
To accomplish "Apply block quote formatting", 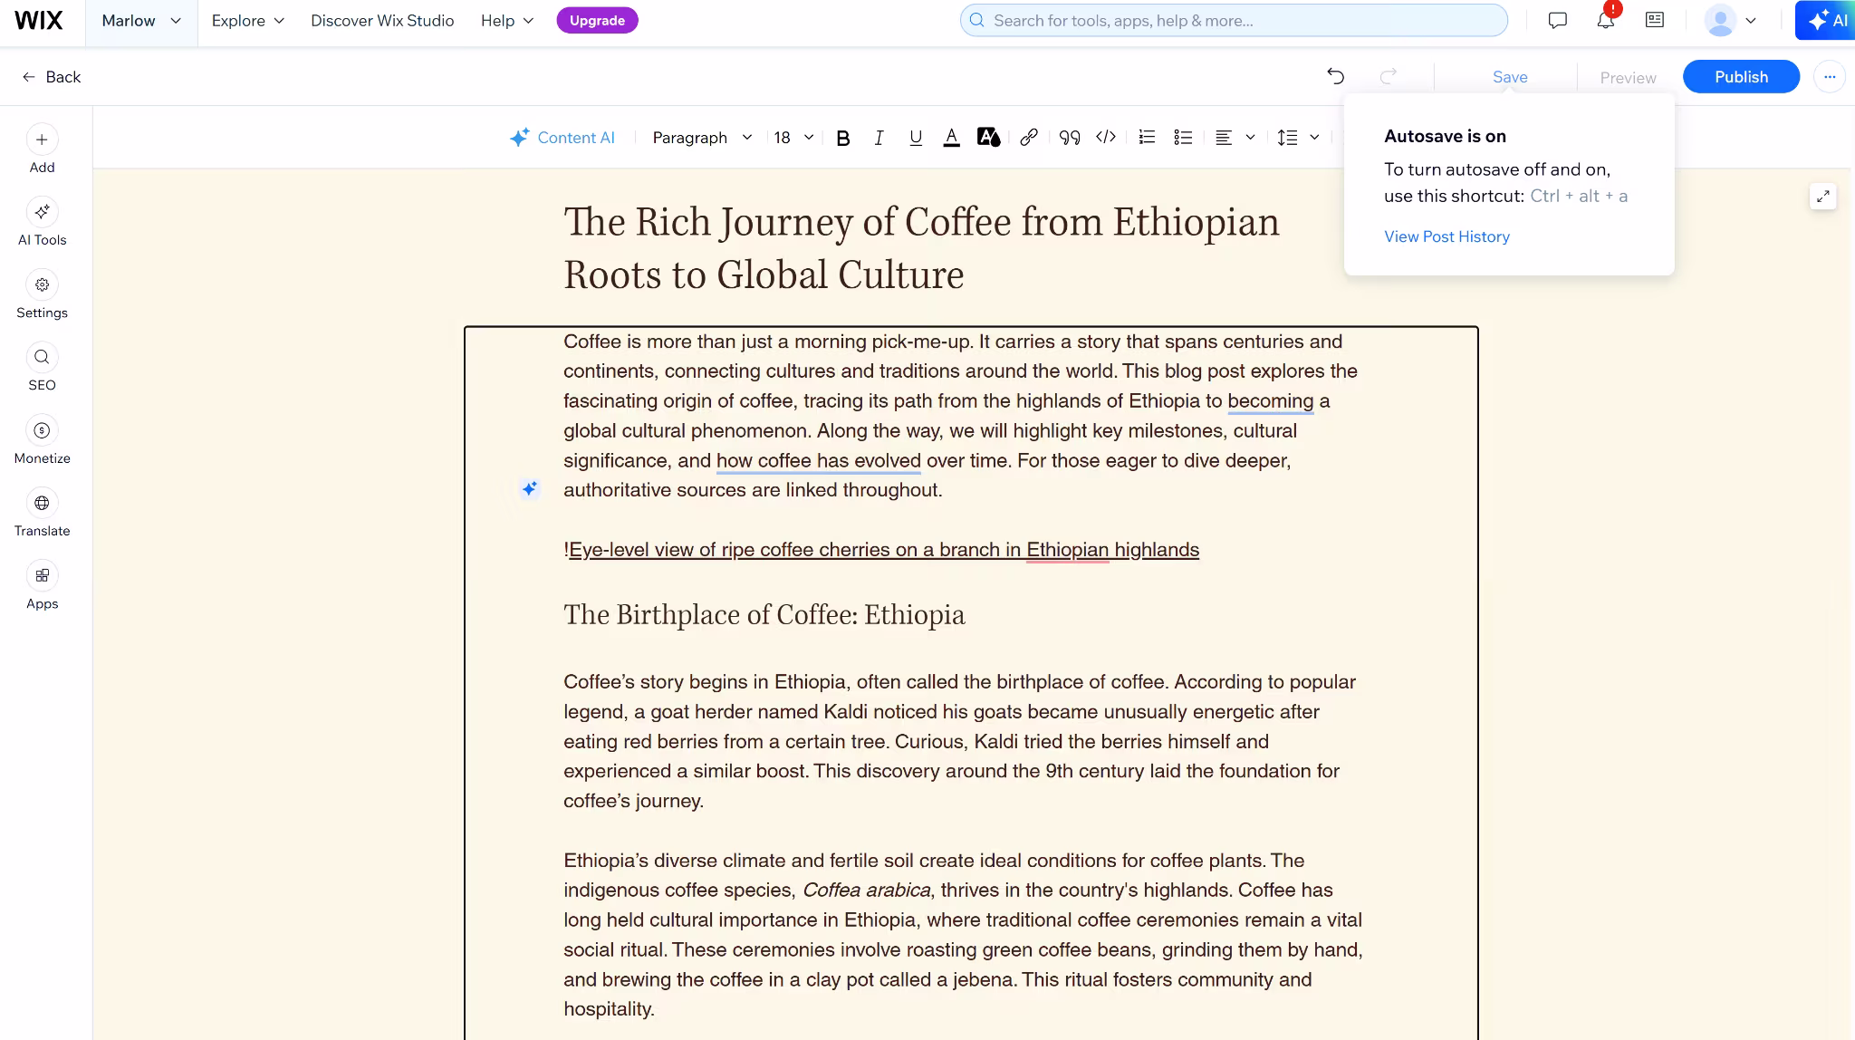I will (1070, 138).
